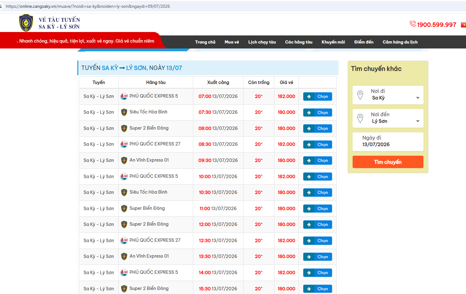466x294 pixels.
Task: Select Chọn for the 14:00 departure
Action: tap(318, 273)
